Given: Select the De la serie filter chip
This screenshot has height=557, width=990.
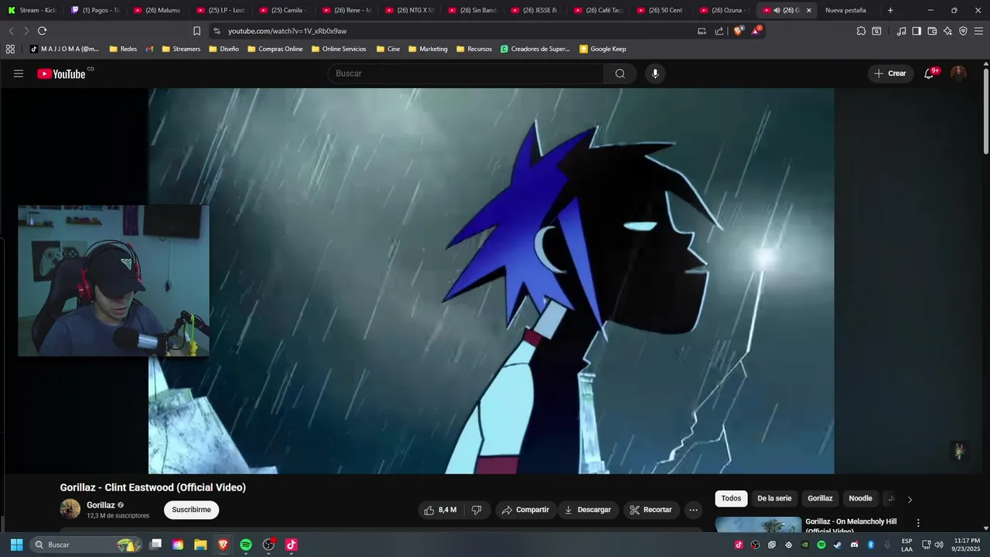Looking at the screenshot, I should click(774, 499).
